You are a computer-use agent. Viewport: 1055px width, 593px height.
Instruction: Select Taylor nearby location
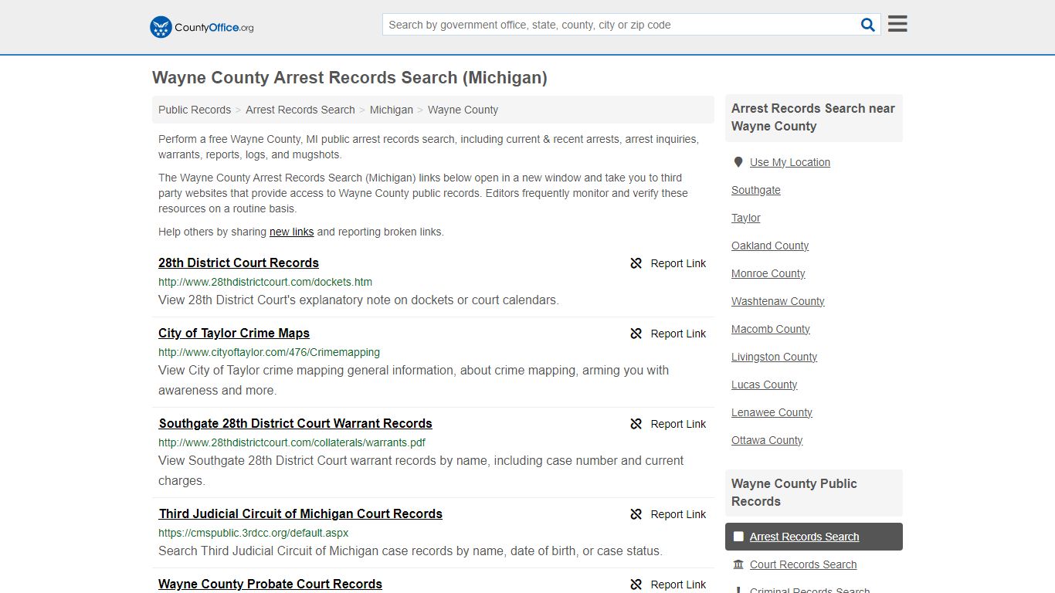[x=746, y=218]
